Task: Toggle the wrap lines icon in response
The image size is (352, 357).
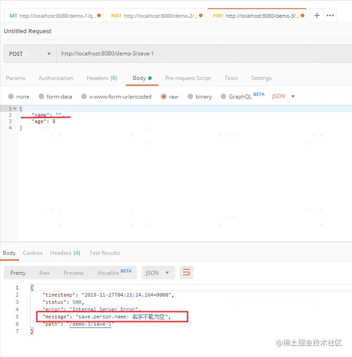Action: [x=187, y=273]
